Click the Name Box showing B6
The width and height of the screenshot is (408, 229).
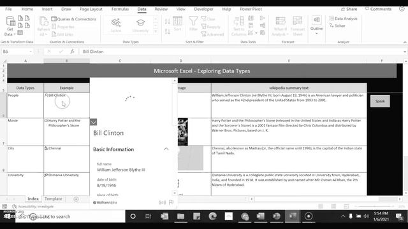pyautogui.click(x=15, y=52)
